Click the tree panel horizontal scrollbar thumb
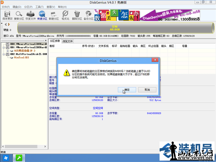Viewport: 216px width, 162px height. 21,146
